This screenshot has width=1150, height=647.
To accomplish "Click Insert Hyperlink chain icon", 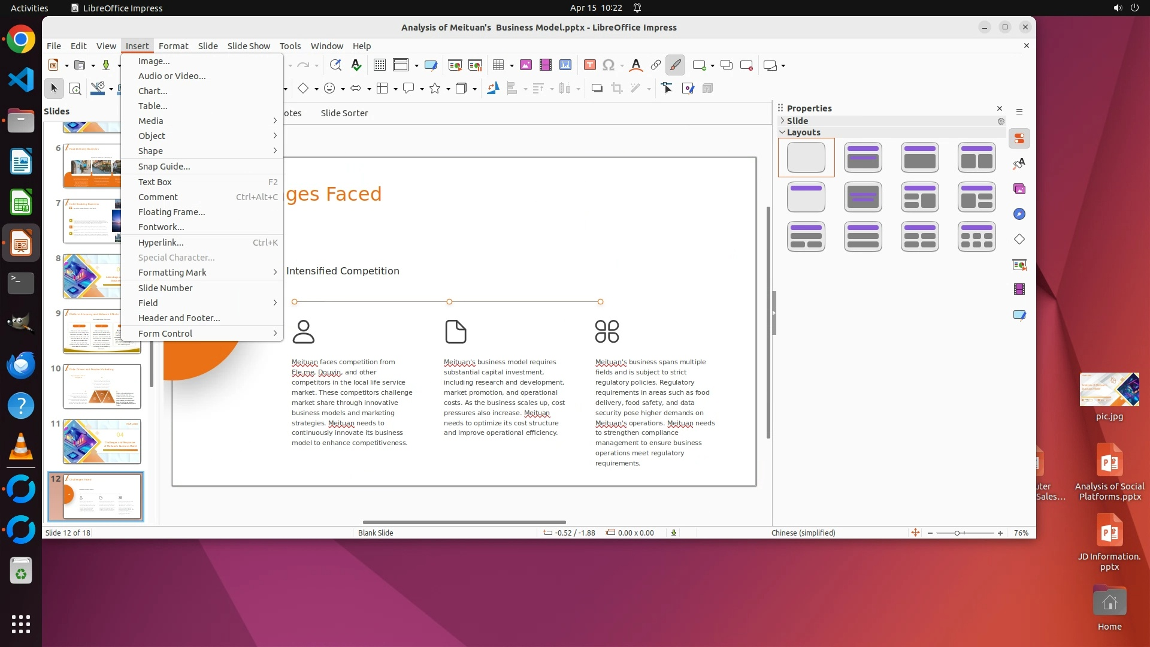I will tap(656, 65).
